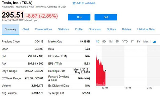Go to the Statistics tab
160x97 pixels.
pos(63,29)
